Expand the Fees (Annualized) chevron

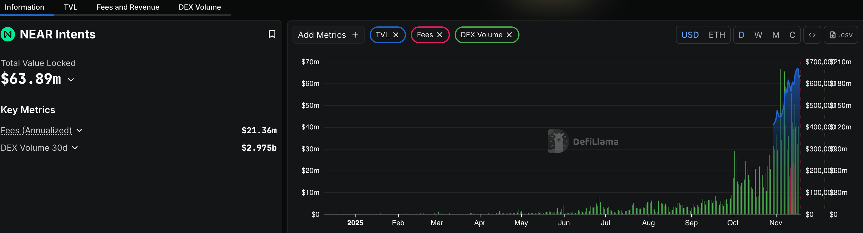(79, 130)
